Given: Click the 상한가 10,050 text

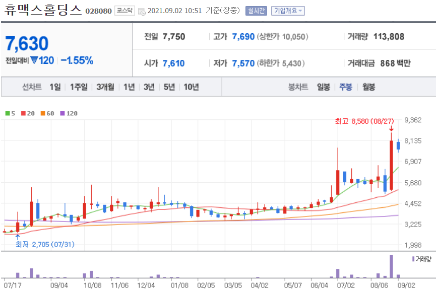Looking at the screenshot, I should point(282,37).
